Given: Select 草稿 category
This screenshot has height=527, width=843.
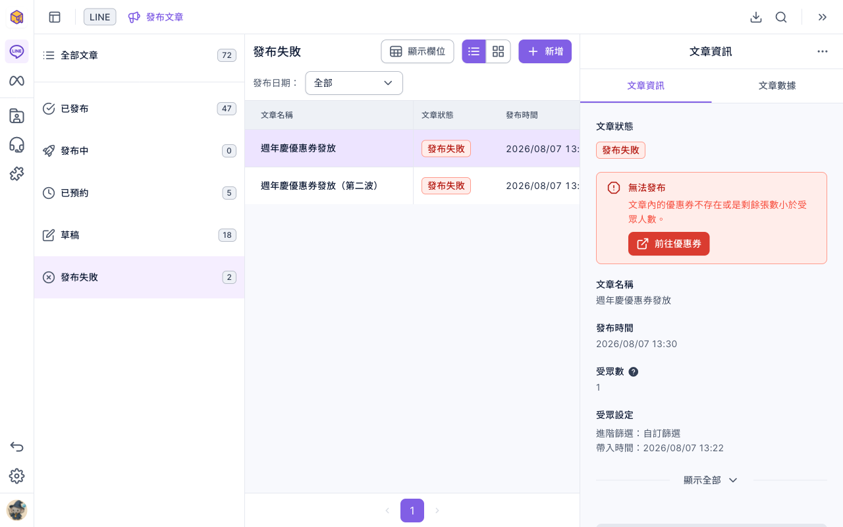Looking at the screenshot, I should tap(139, 235).
